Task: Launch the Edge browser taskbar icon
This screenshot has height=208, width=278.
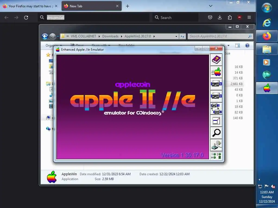Action: click(x=267, y=75)
